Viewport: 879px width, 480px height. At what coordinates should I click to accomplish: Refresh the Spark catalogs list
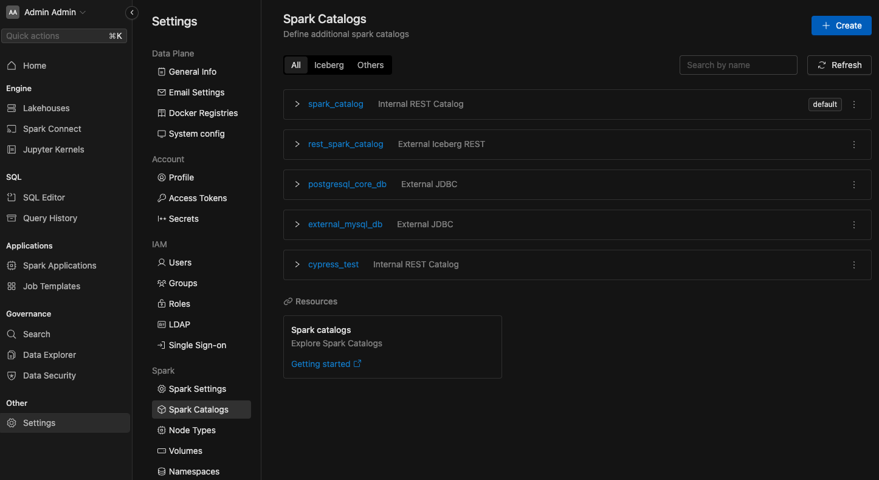(839, 65)
